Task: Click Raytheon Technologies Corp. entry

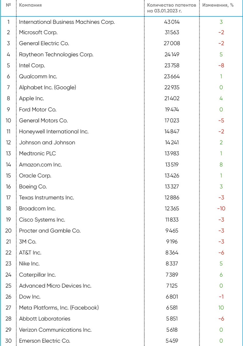Action: click(56, 54)
